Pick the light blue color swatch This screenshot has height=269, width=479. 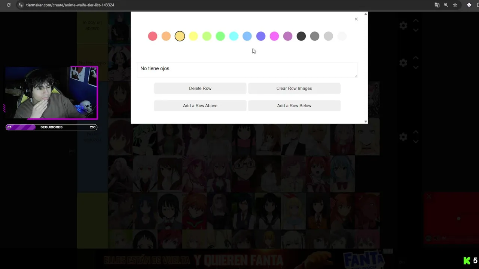[x=247, y=36]
